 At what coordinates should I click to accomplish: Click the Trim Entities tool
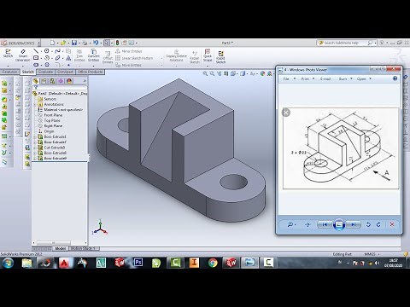(x=79, y=55)
